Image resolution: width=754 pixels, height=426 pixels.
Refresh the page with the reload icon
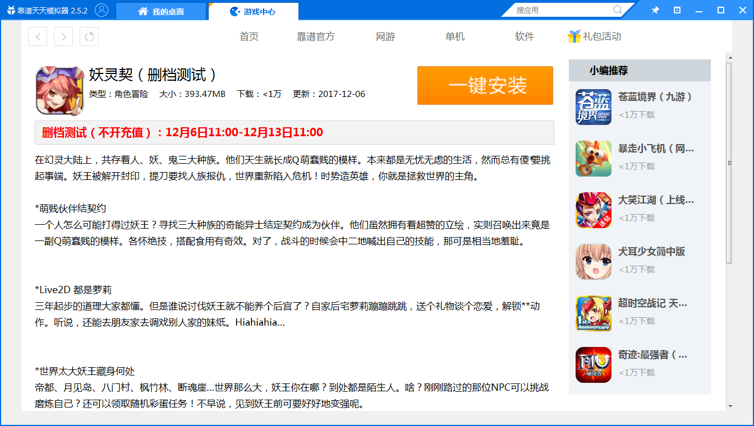89,36
